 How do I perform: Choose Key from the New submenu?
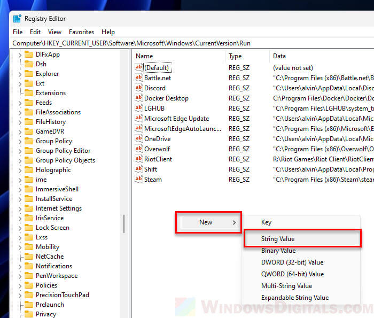[301, 222]
